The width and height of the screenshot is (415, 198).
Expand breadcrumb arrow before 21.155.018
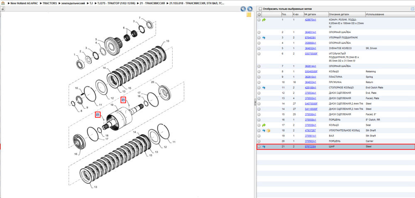click(x=167, y=3)
